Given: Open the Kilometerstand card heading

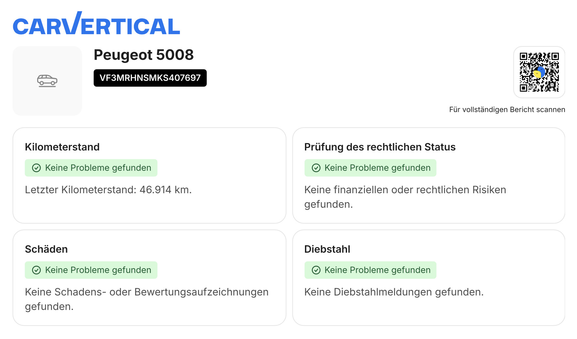Looking at the screenshot, I should [x=62, y=147].
